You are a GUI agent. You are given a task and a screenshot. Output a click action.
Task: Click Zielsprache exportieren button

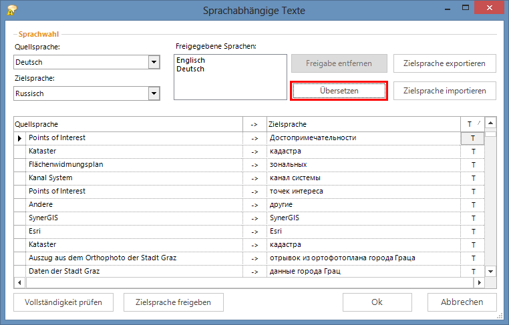tap(444, 64)
